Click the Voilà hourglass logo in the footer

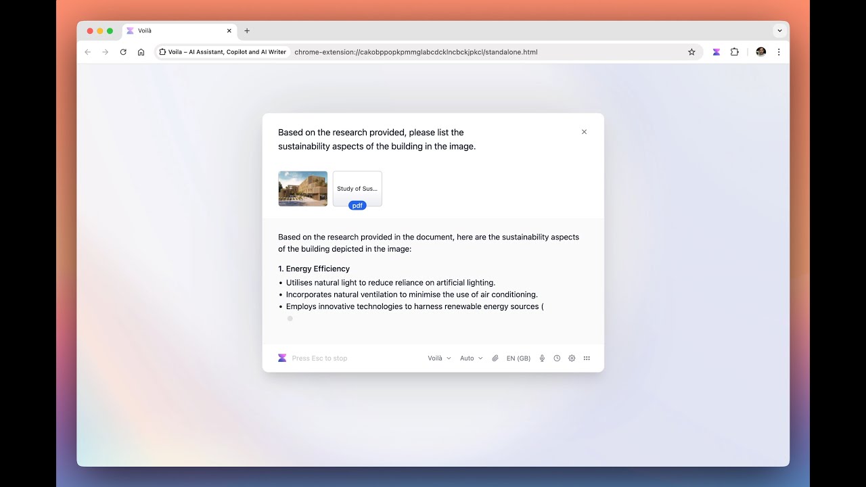point(281,358)
